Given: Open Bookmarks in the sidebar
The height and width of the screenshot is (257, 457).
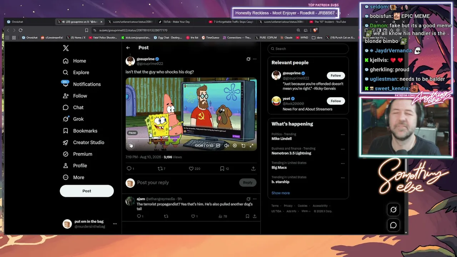Looking at the screenshot, I should (80, 131).
